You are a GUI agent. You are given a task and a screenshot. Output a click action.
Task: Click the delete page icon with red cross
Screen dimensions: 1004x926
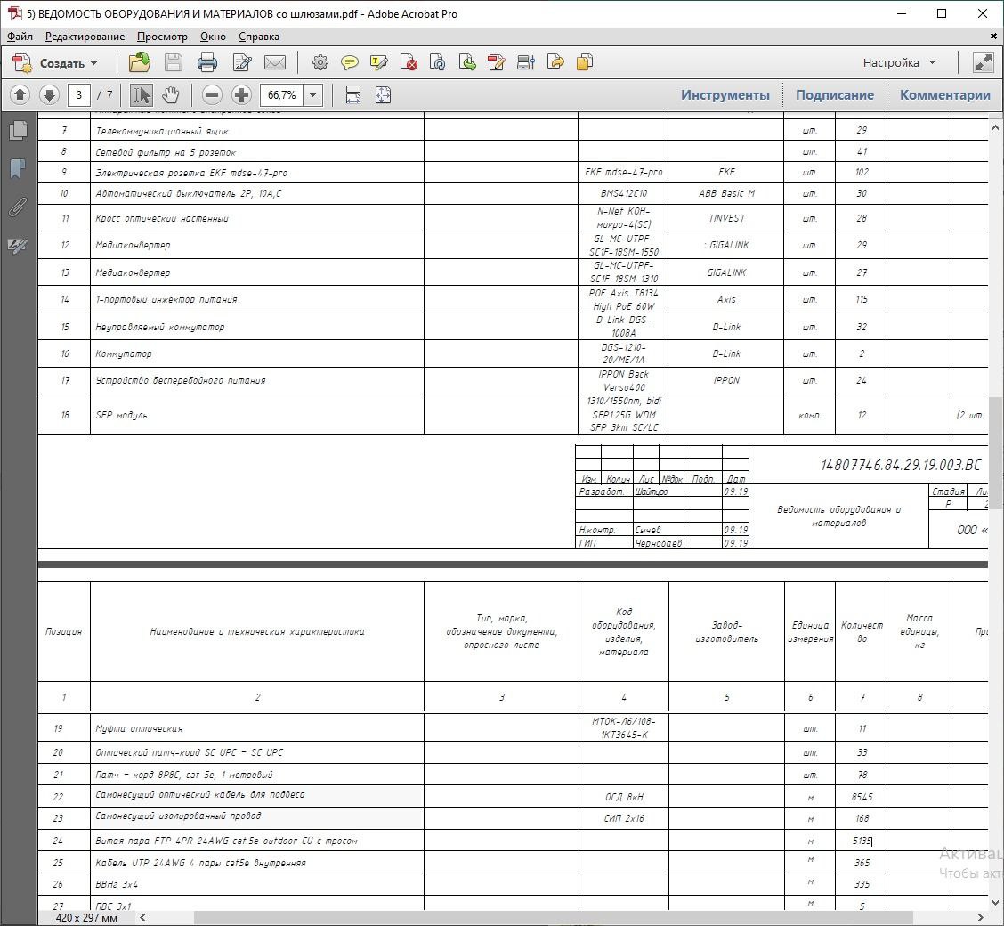click(x=409, y=62)
